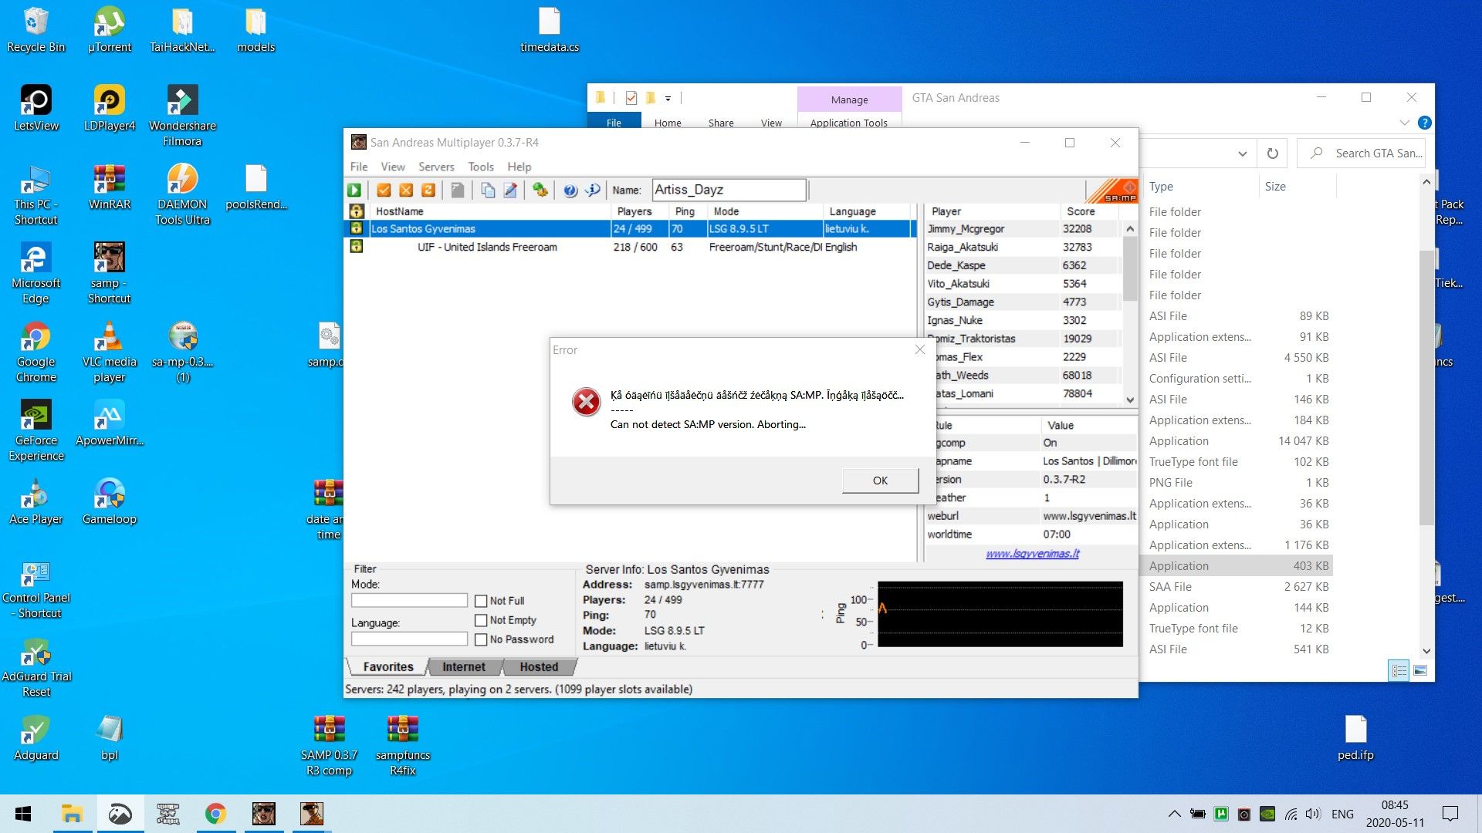This screenshot has height=833, width=1482.
Task: Check the No Password filter checkbox
Action: pos(481,639)
